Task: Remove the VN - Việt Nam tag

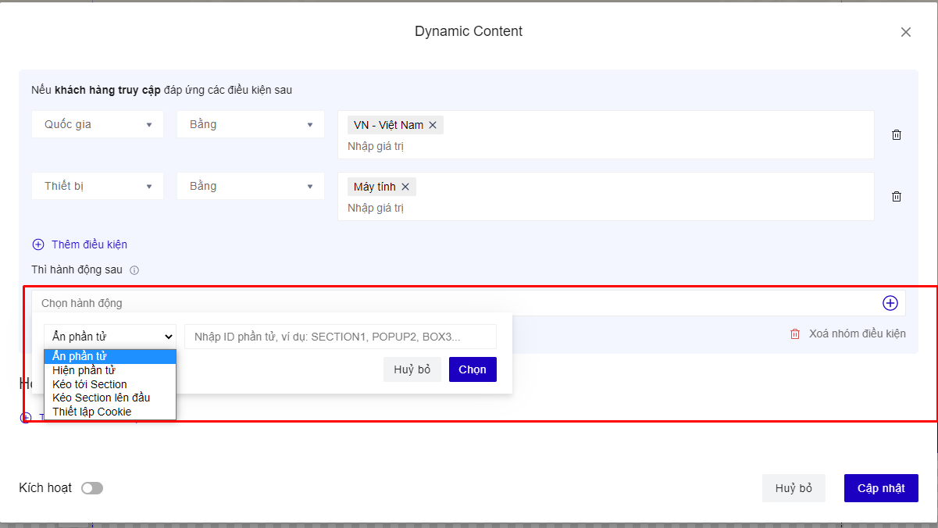Action: click(433, 125)
